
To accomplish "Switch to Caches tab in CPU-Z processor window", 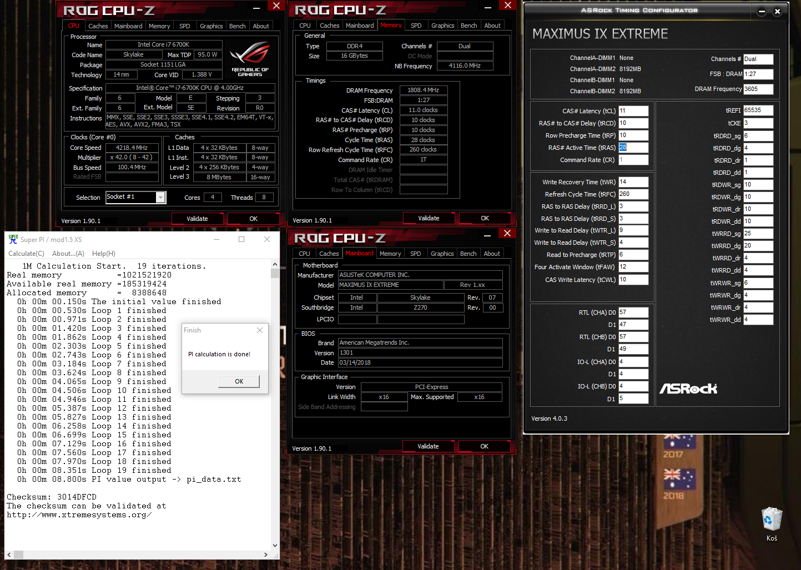I will click(x=98, y=26).
